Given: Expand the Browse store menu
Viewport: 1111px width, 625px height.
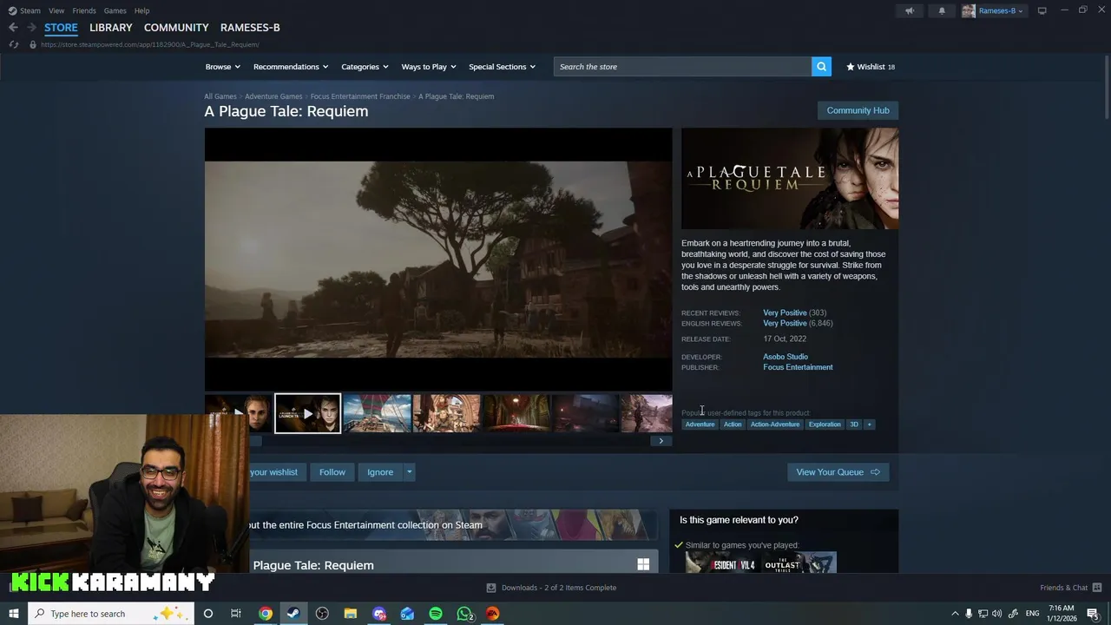Looking at the screenshot, I should [223, 67].
